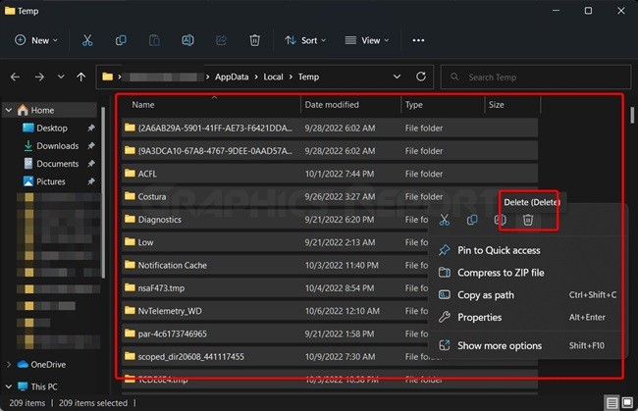The height and width of the screenshot is (411, 638).
Task: Click the Downloads pin icon in the sidebar
Action: click(x=91, y=145)
